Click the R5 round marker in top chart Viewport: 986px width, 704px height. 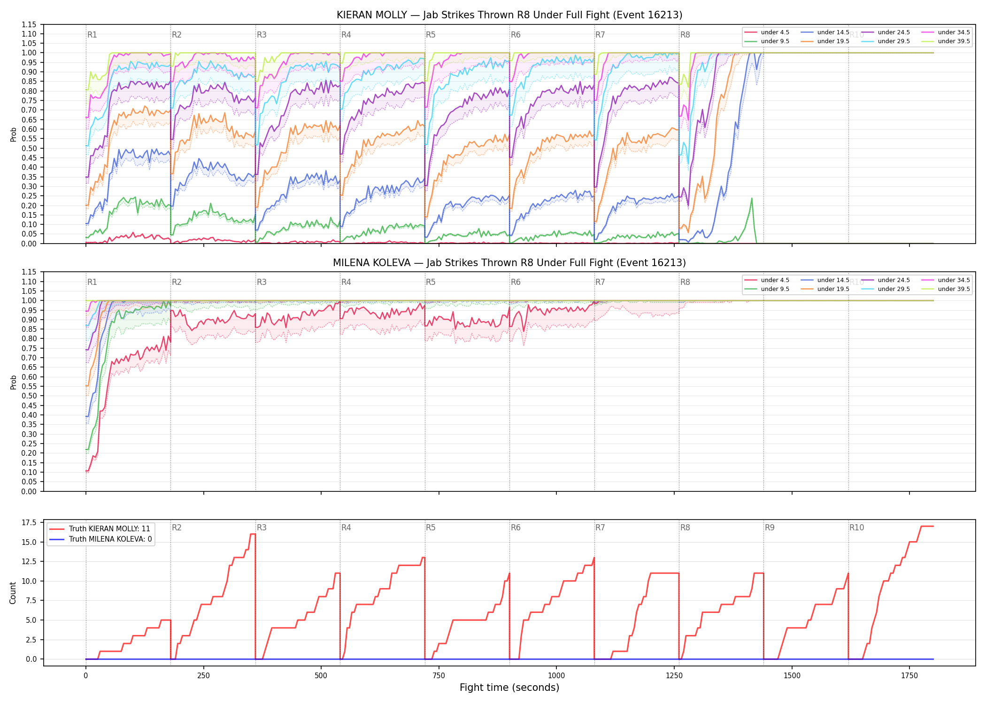[x=431, y=35]
